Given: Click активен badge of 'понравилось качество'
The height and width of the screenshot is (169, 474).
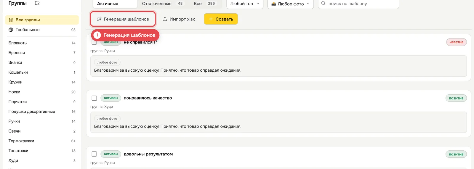Looking at the screenshot, I should [x=111, y=98].
